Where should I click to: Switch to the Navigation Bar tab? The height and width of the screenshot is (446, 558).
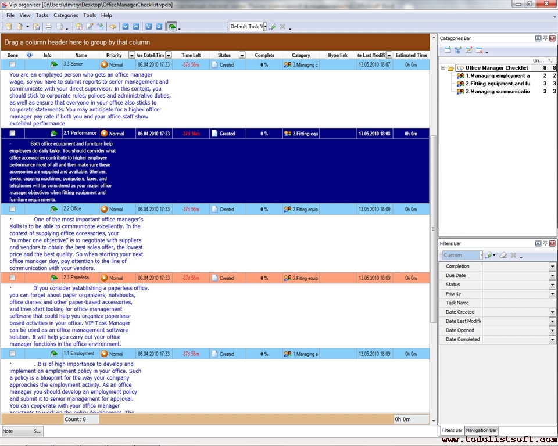point(481,430)
